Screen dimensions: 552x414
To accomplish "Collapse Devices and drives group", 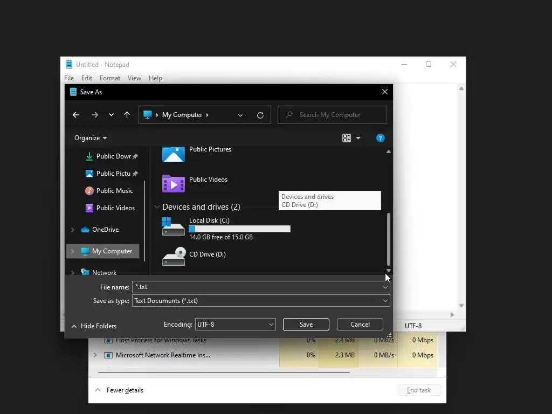I will coord(157,206).
